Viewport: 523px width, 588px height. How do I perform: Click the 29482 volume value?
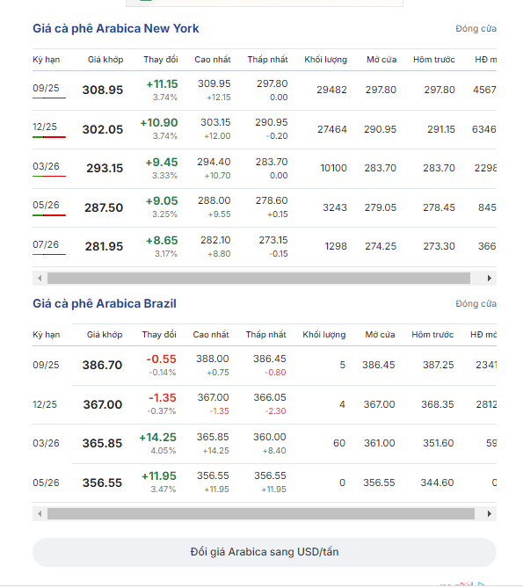(x=331, y=90)
